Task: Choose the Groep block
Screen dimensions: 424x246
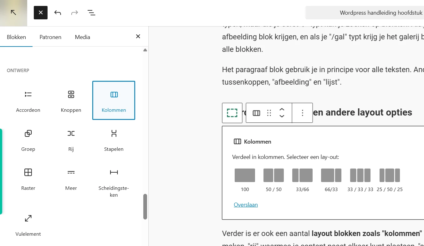Action: coord(28,139)
